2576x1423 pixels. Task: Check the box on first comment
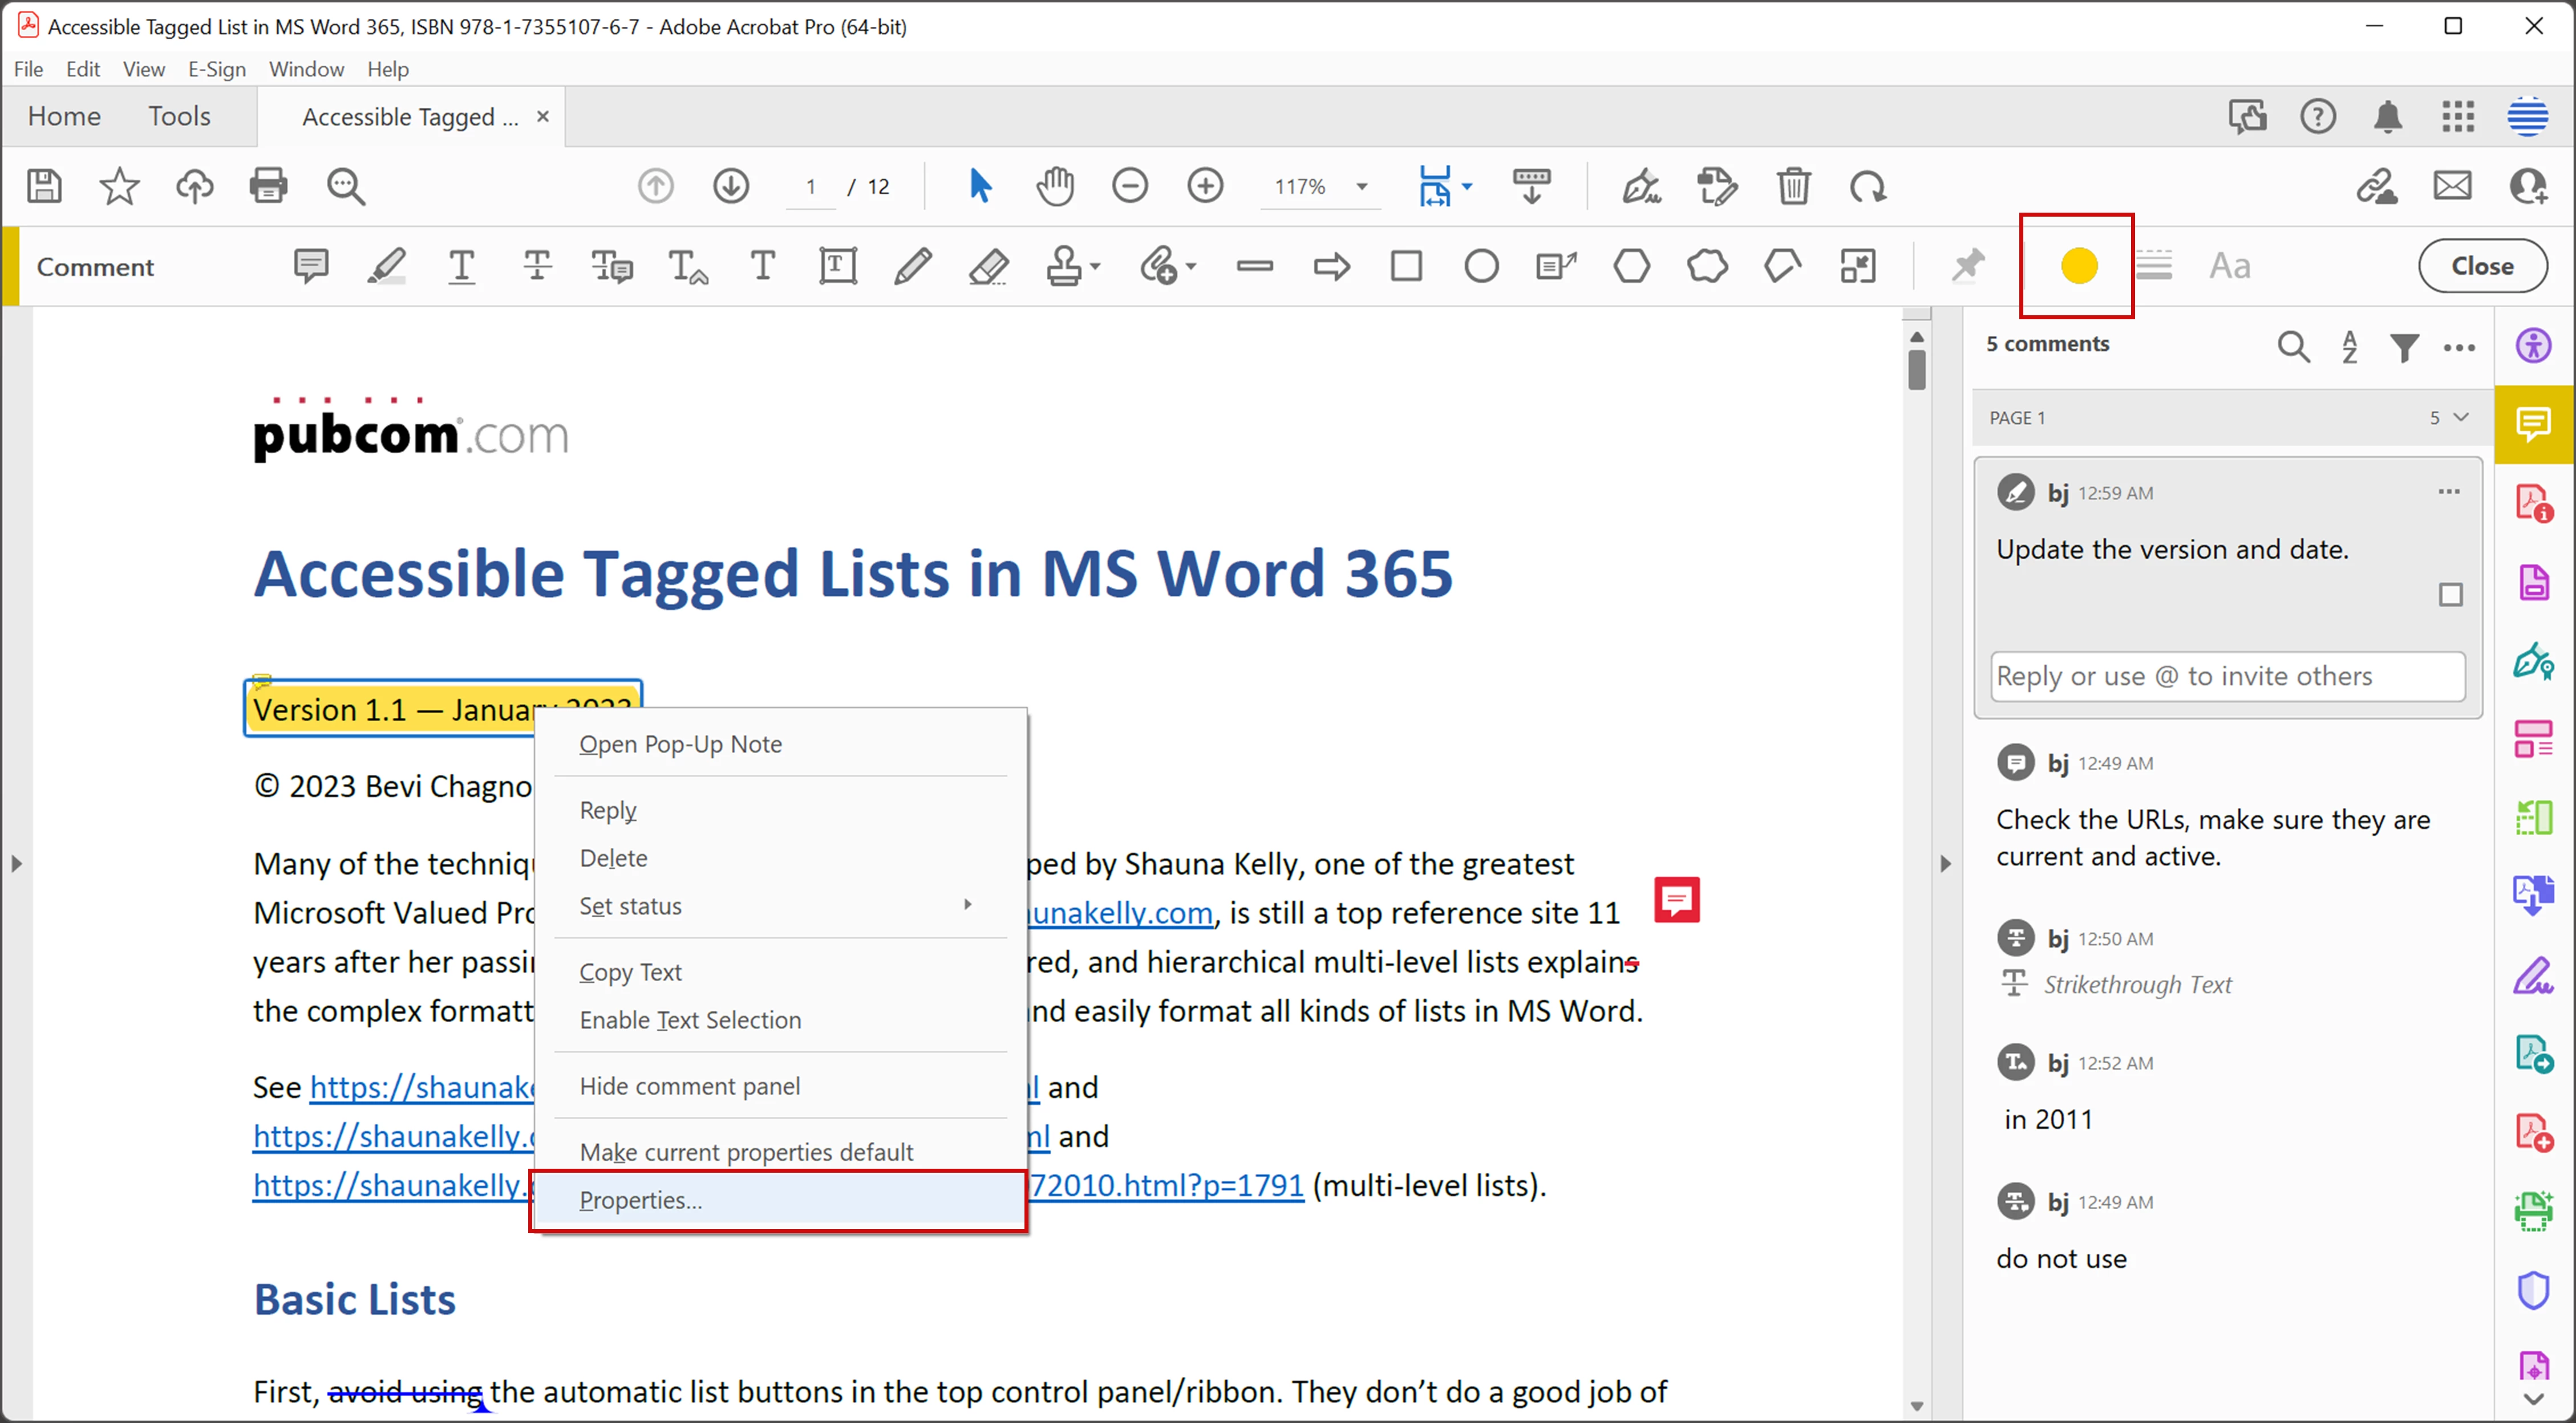pos(2450,596)
